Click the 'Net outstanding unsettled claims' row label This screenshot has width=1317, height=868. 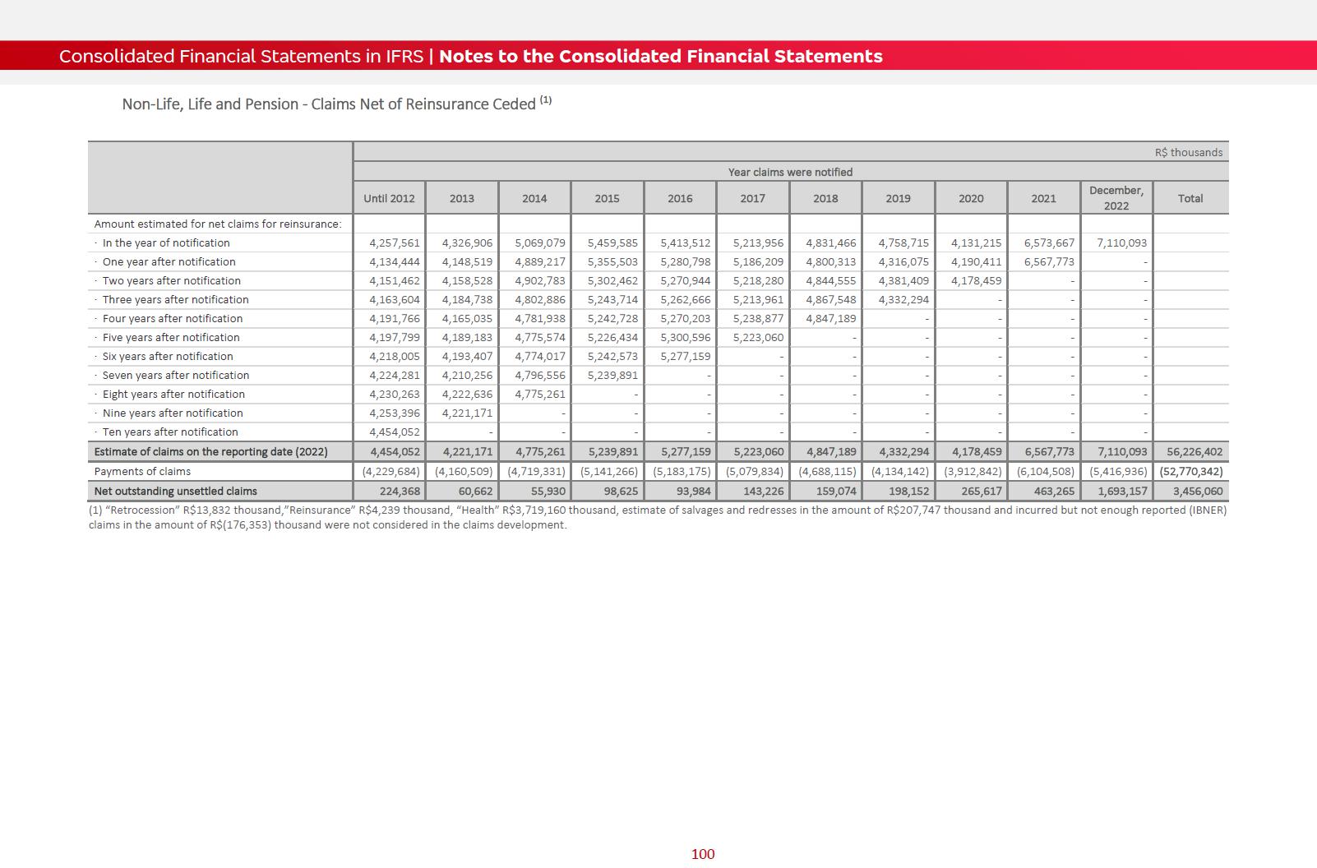(x=175, y=491)
